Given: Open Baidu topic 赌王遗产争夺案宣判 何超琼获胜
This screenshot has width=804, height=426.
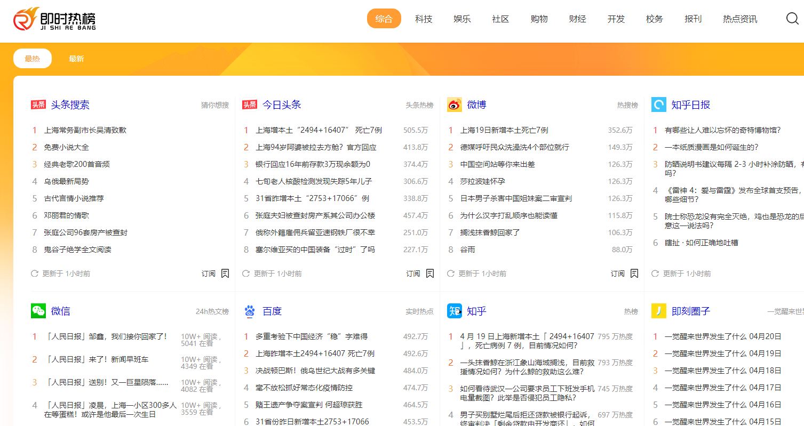Looking at the screenshot, I should [309, 405].
